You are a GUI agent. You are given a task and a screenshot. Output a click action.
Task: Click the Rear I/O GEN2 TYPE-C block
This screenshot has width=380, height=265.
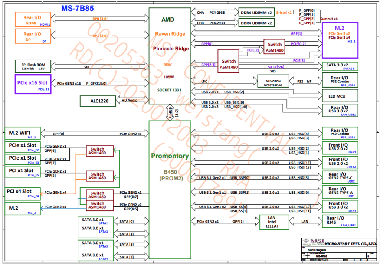[x=340, y=177]
